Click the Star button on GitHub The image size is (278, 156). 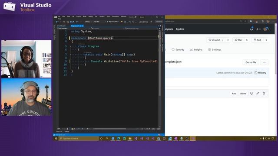click(238, 40)
